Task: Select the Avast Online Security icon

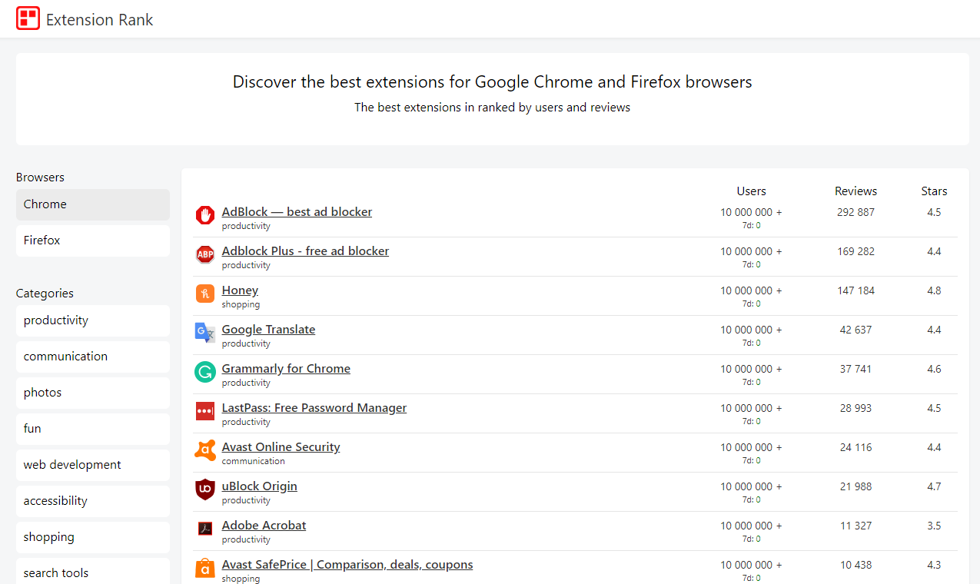Action: 204,450
